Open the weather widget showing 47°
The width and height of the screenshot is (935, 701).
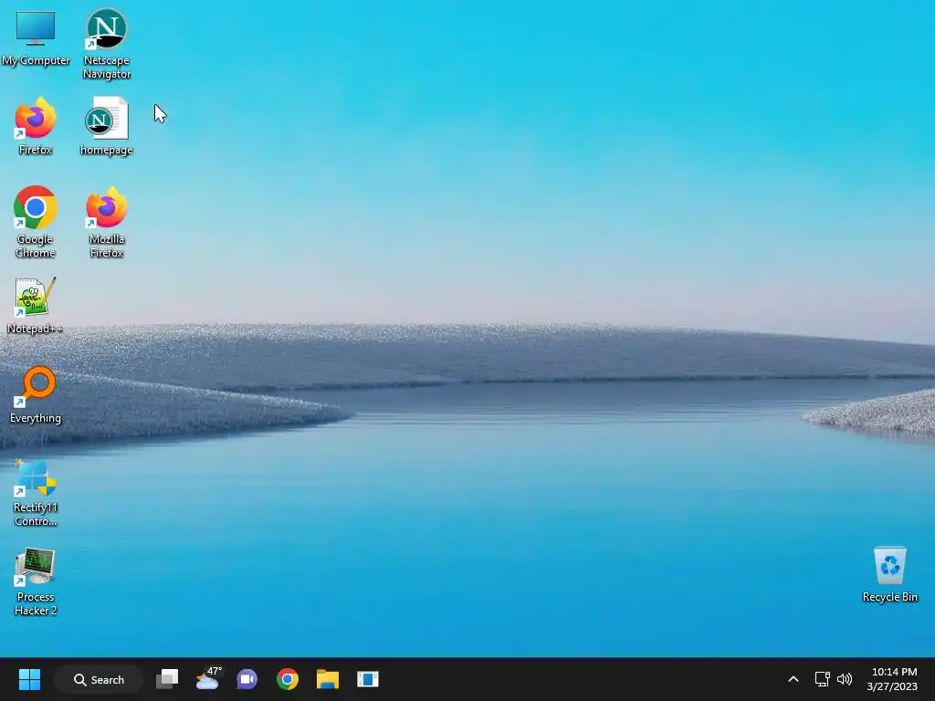coord(207,678)
